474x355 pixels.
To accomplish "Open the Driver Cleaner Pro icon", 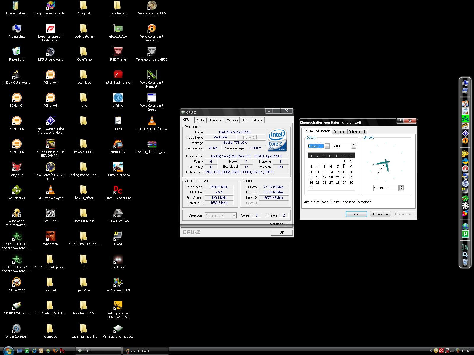I will [x=118, y=192].
